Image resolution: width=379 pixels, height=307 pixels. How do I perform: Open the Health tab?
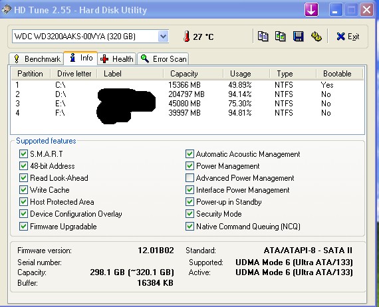click(117, 58)
